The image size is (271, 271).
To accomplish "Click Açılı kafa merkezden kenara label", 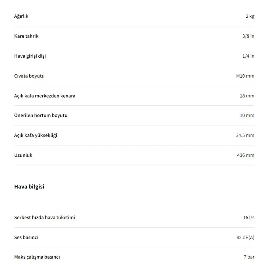I will coord(45,96).
